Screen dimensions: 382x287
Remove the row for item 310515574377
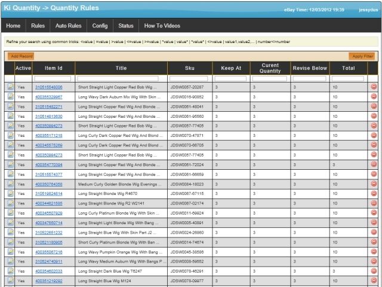pyautogui.click(x=374, y=174)
